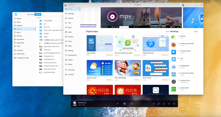Click the Oracle VM VirtualBox icon in Rankings
Image resolution: width=221 pixels, height=117 pixels.
pos(174,74)
